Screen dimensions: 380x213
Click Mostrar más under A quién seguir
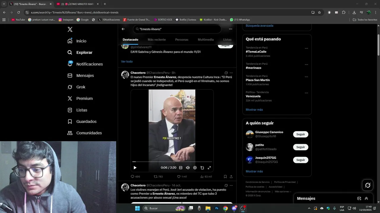tap(254, 171)
